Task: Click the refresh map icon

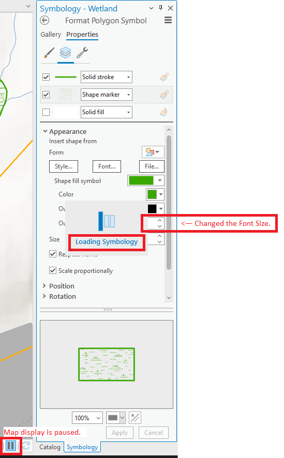Action: (x=26, y=446)
